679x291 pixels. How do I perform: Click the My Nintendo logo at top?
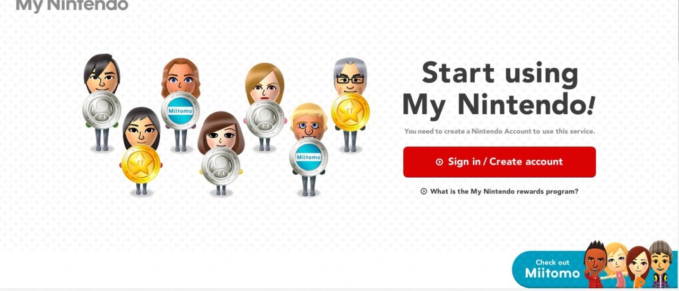tap(72, 6)
